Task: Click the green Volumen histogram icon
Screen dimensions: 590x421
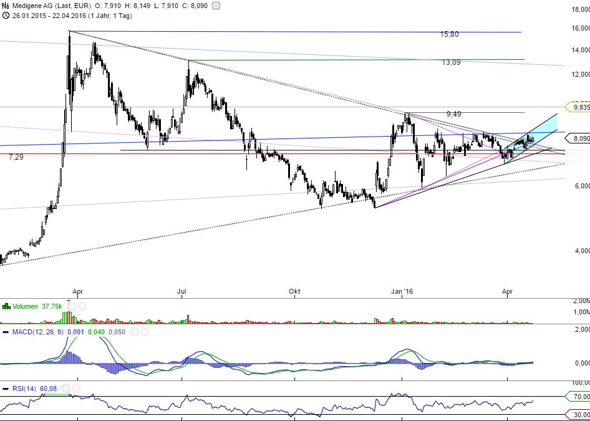Action: pos(6,306)
